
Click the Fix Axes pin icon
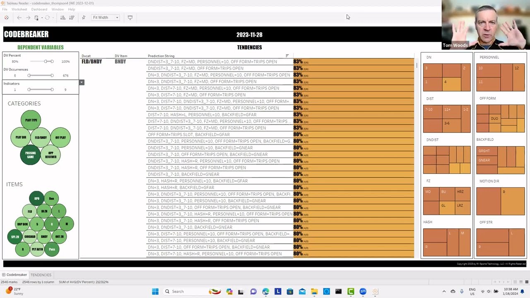point(84,17)
